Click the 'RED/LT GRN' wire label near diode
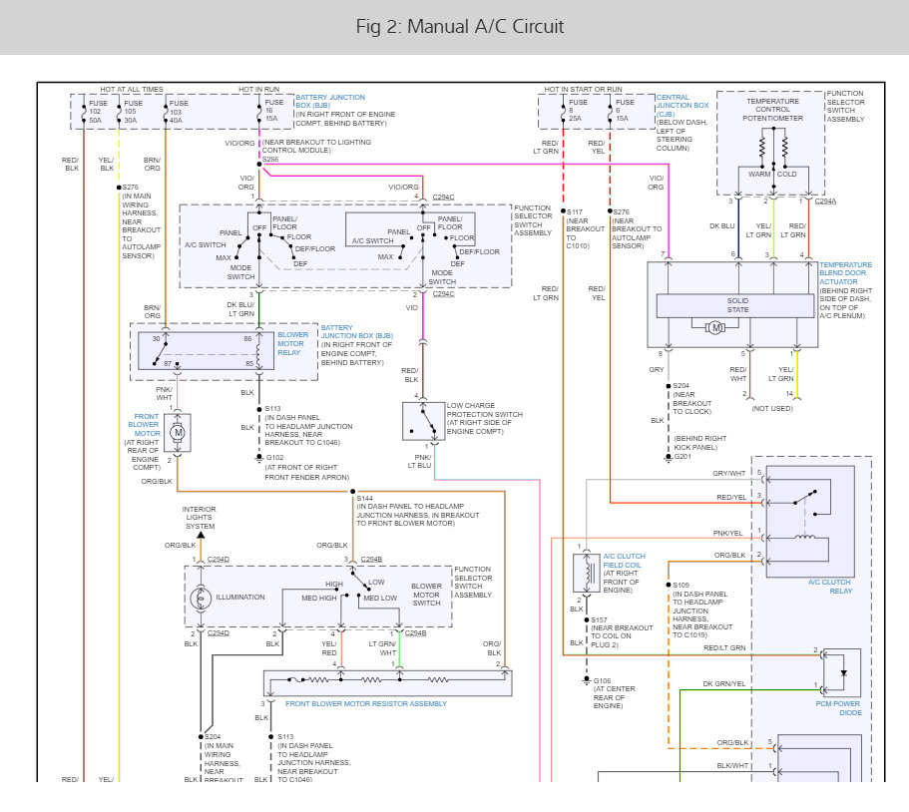This screenshot has height=812, width=909. (x=724, y=648)
